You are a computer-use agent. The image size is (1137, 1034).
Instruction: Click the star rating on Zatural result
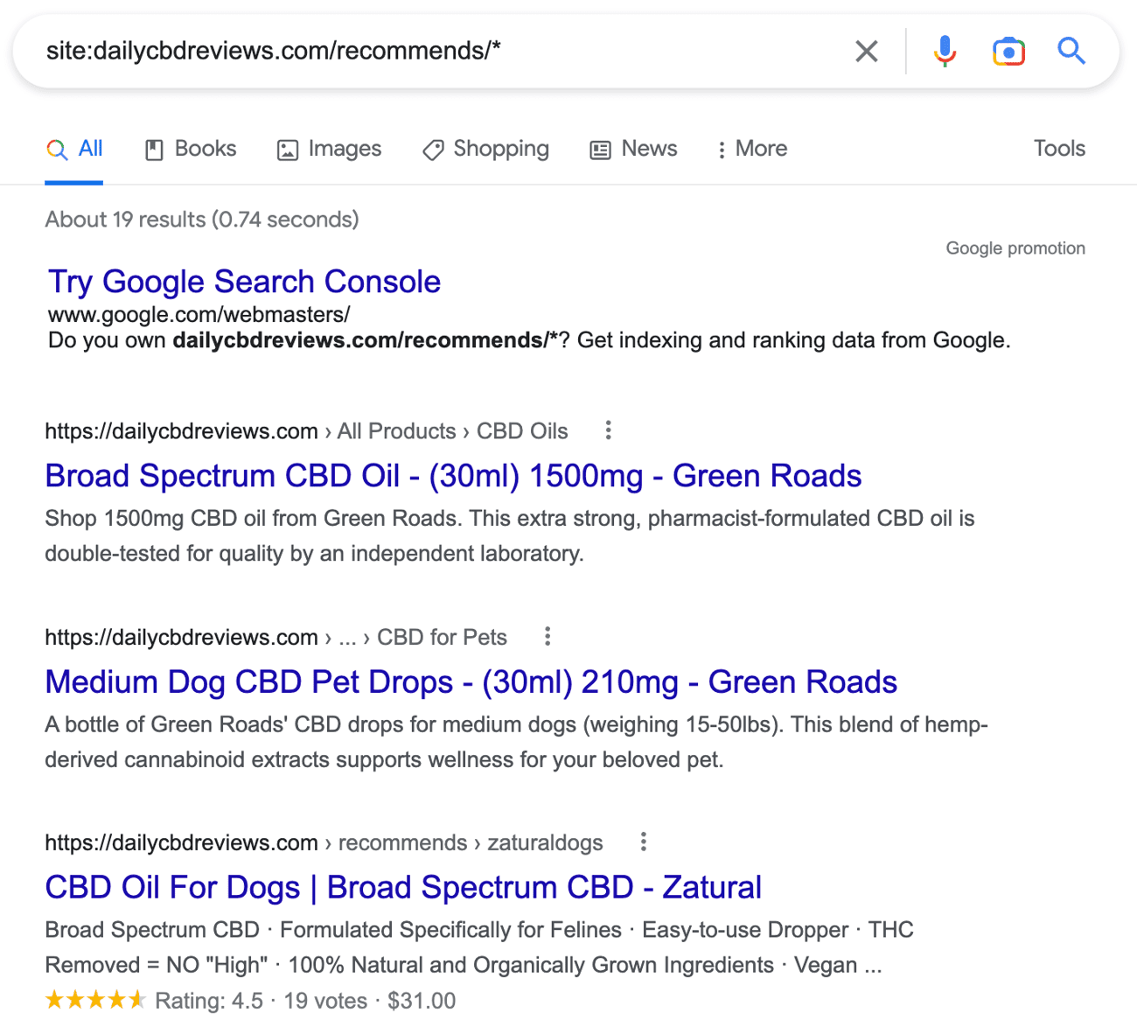[x=95, y=1001]
